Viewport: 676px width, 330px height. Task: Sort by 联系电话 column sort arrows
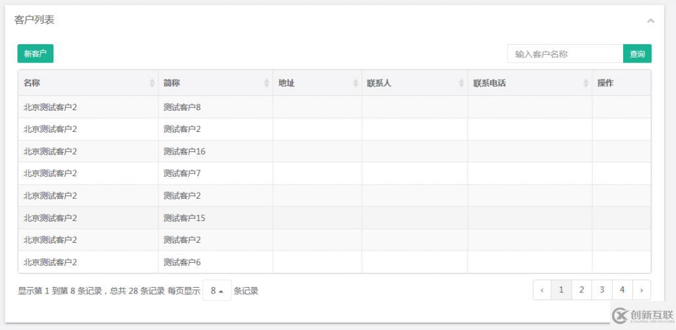586,83
